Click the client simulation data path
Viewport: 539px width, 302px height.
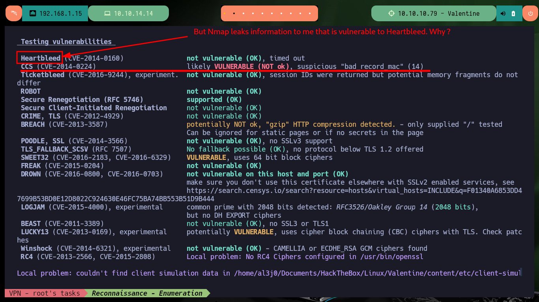tap(378, 273)
